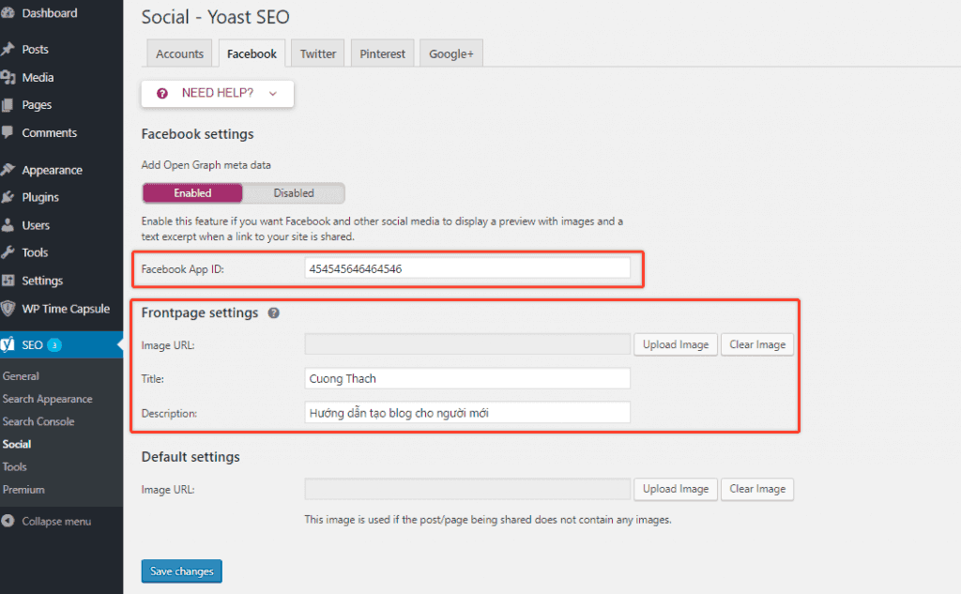961x594 pixels.
Task: Click the "Default settings" heading
Action: (191, 457)
